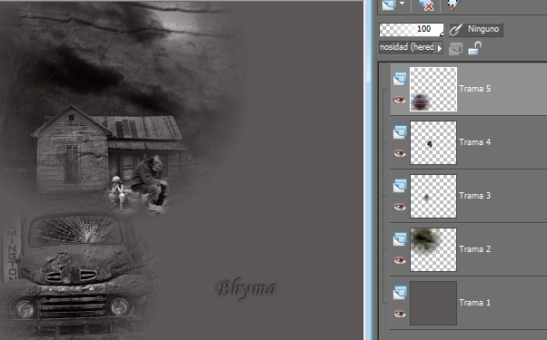Click the lock transparency padlock icon

(x=475, y=48)
